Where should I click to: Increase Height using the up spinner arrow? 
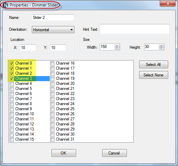(161, 46)
